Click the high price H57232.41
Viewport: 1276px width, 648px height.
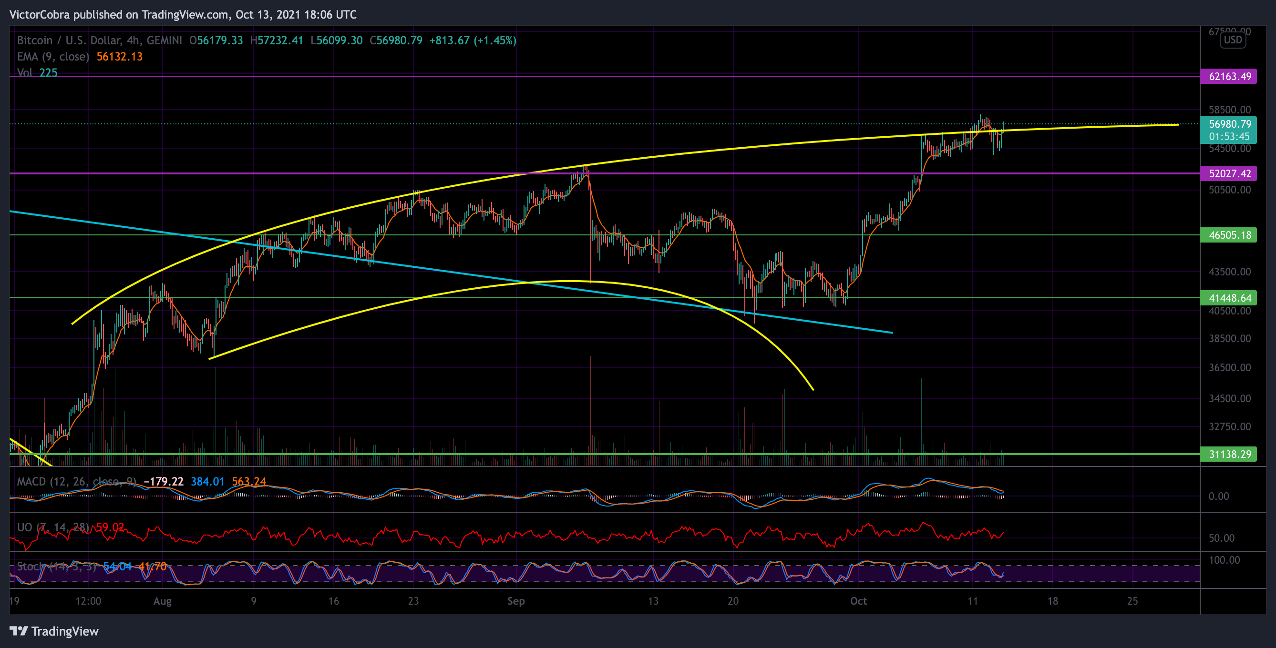pyautogui.click(x=277, y=40)
